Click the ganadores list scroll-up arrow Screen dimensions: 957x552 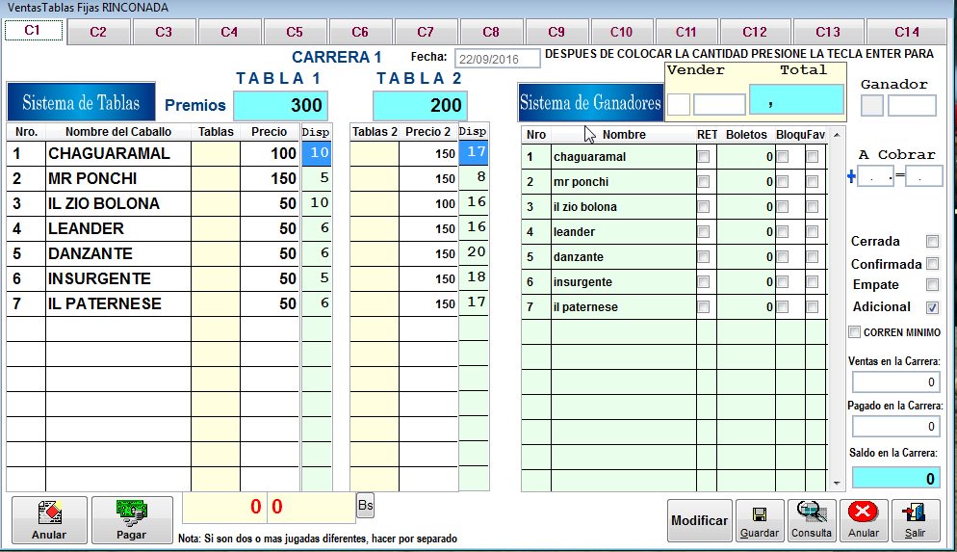tap(837, 135)
